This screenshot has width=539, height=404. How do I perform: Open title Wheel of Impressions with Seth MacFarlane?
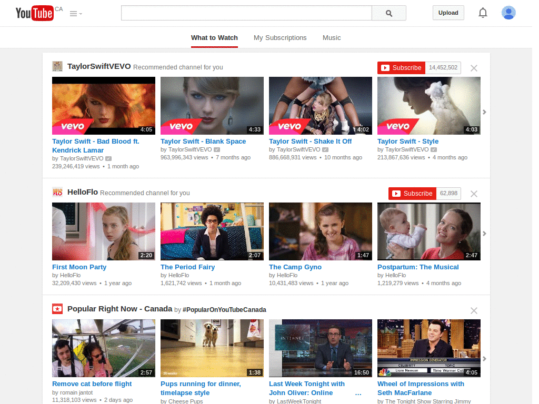click(421, 388)
